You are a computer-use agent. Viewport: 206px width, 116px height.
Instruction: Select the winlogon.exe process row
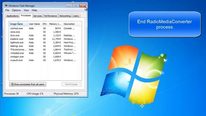[x=45, y=57]
